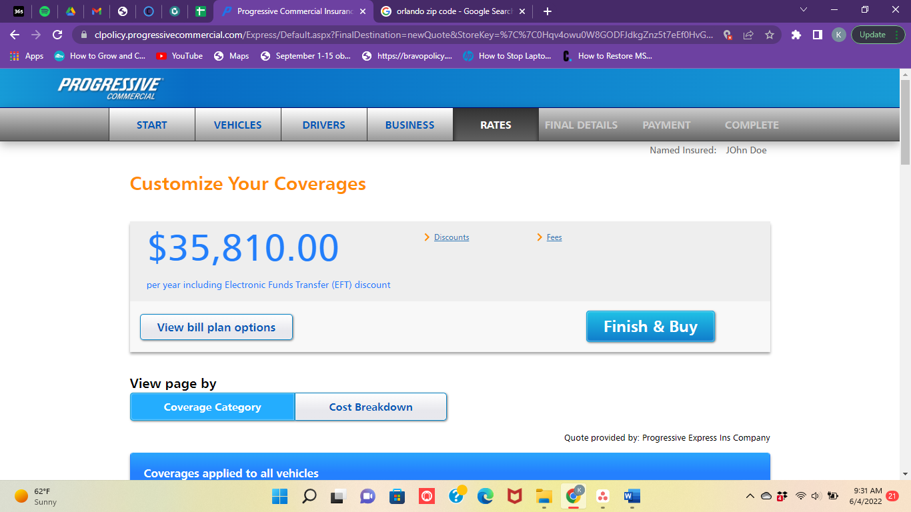Open the Apps bookmarks shortcut
This screenshot has height=512, width=911.
[27, 56]
